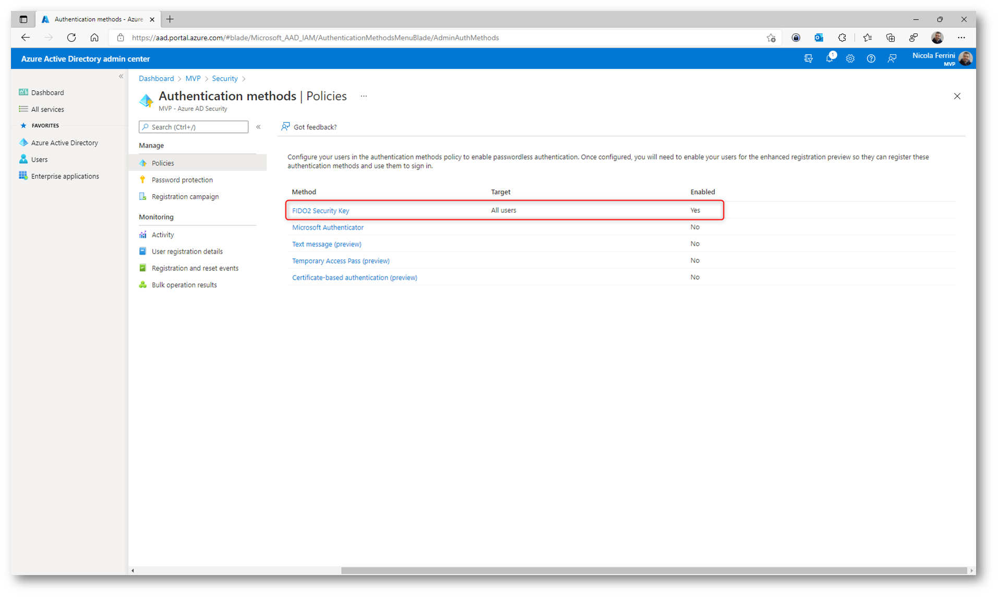Image resolution: width=998 pixels, height=597 pixels.
Task: Click Temporary Access Pass (preview) link
Action: click(x=340, y=261)
